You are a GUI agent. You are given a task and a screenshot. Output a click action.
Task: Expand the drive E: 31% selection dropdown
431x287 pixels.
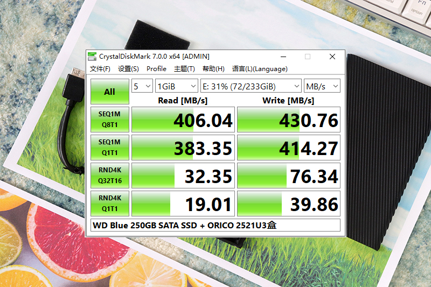click(251, 86)
